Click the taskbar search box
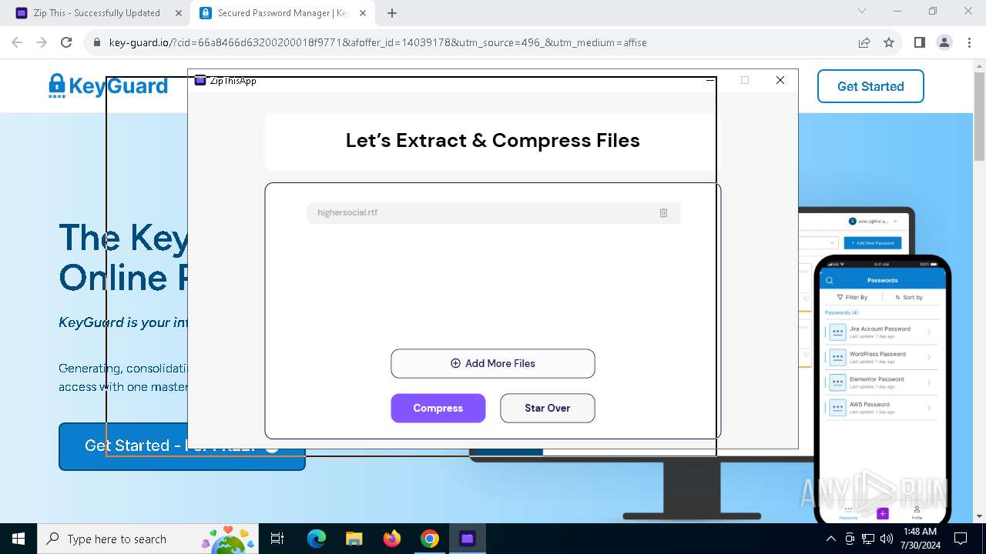Viewport: 986px width, 554px height. 148,539
